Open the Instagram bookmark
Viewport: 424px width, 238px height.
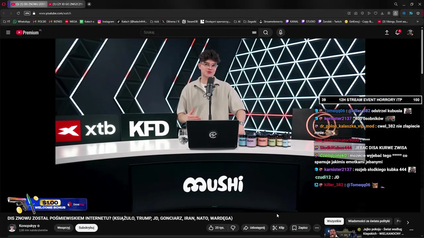click(106, 21)
